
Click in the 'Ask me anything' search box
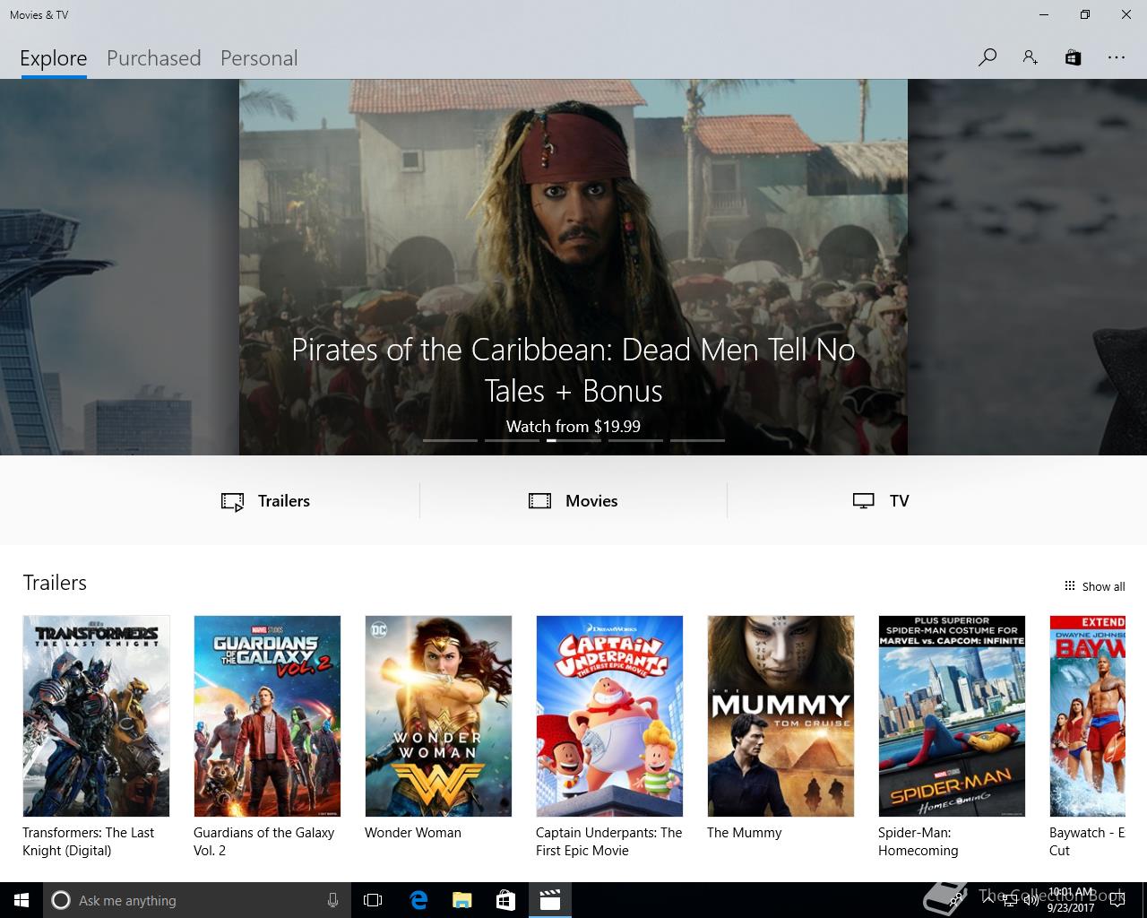tap(197, 900)
